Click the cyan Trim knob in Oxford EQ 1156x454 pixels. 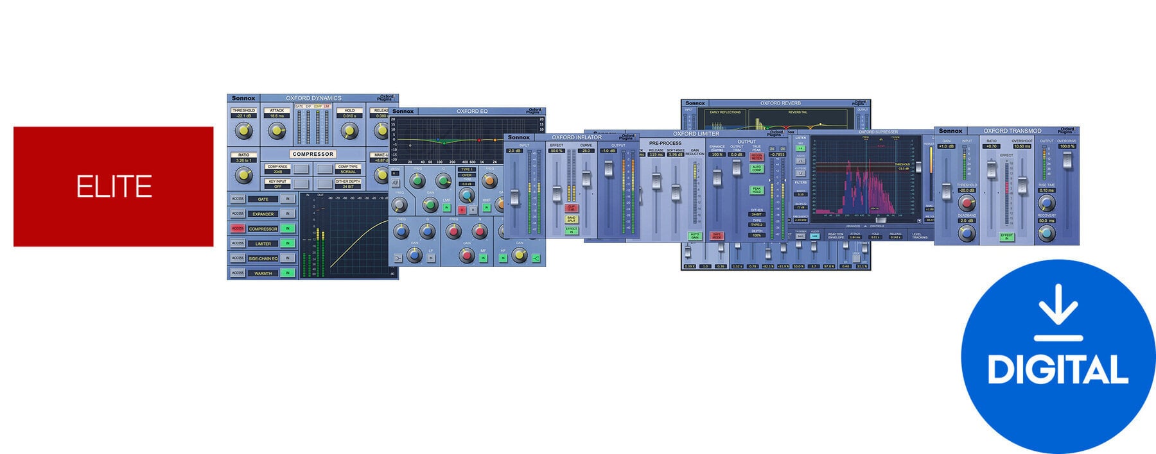click(467, 196)
